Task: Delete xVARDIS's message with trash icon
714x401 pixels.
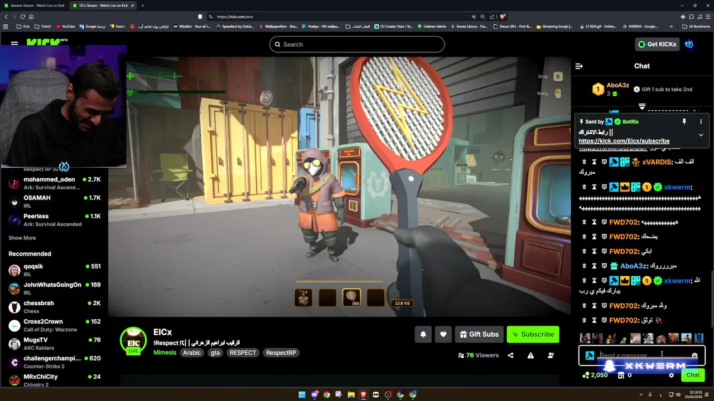Action: tap(584, 162)
